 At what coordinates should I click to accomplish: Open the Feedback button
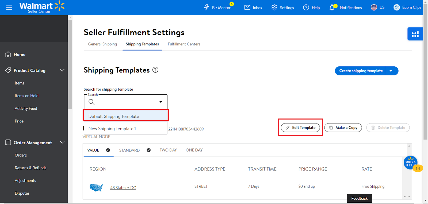(360, 198)
